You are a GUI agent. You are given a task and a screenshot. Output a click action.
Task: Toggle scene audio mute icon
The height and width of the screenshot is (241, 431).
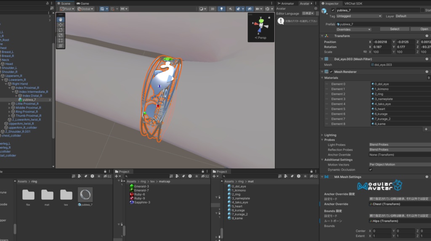230,9
